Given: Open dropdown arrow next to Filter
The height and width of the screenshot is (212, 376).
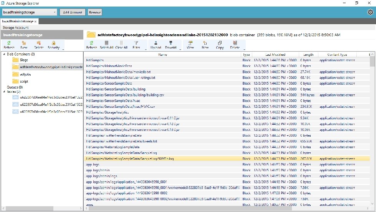Looking at the screenshot, I should tap(146, 49).
